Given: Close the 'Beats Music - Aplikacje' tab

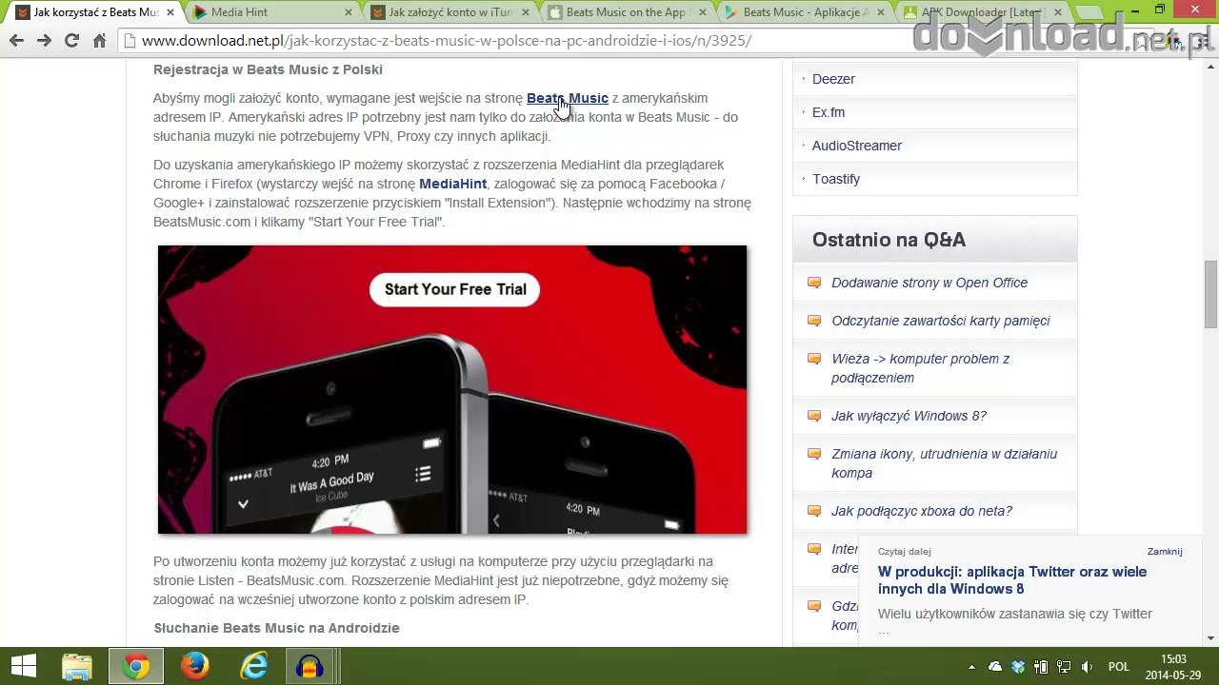Looking at the screenshot, I should 880,12.
